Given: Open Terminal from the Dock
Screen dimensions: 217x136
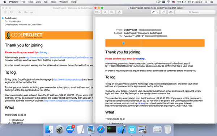Looking at the screenshot, I should [111, 129].
